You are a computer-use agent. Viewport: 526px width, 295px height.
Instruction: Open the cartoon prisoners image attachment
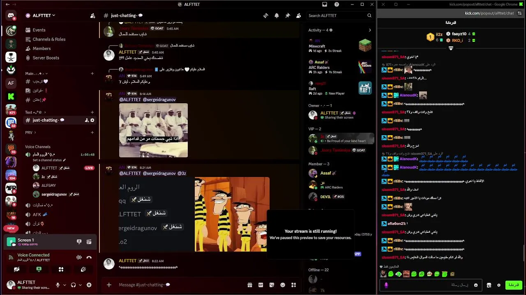tap(232, 214)
